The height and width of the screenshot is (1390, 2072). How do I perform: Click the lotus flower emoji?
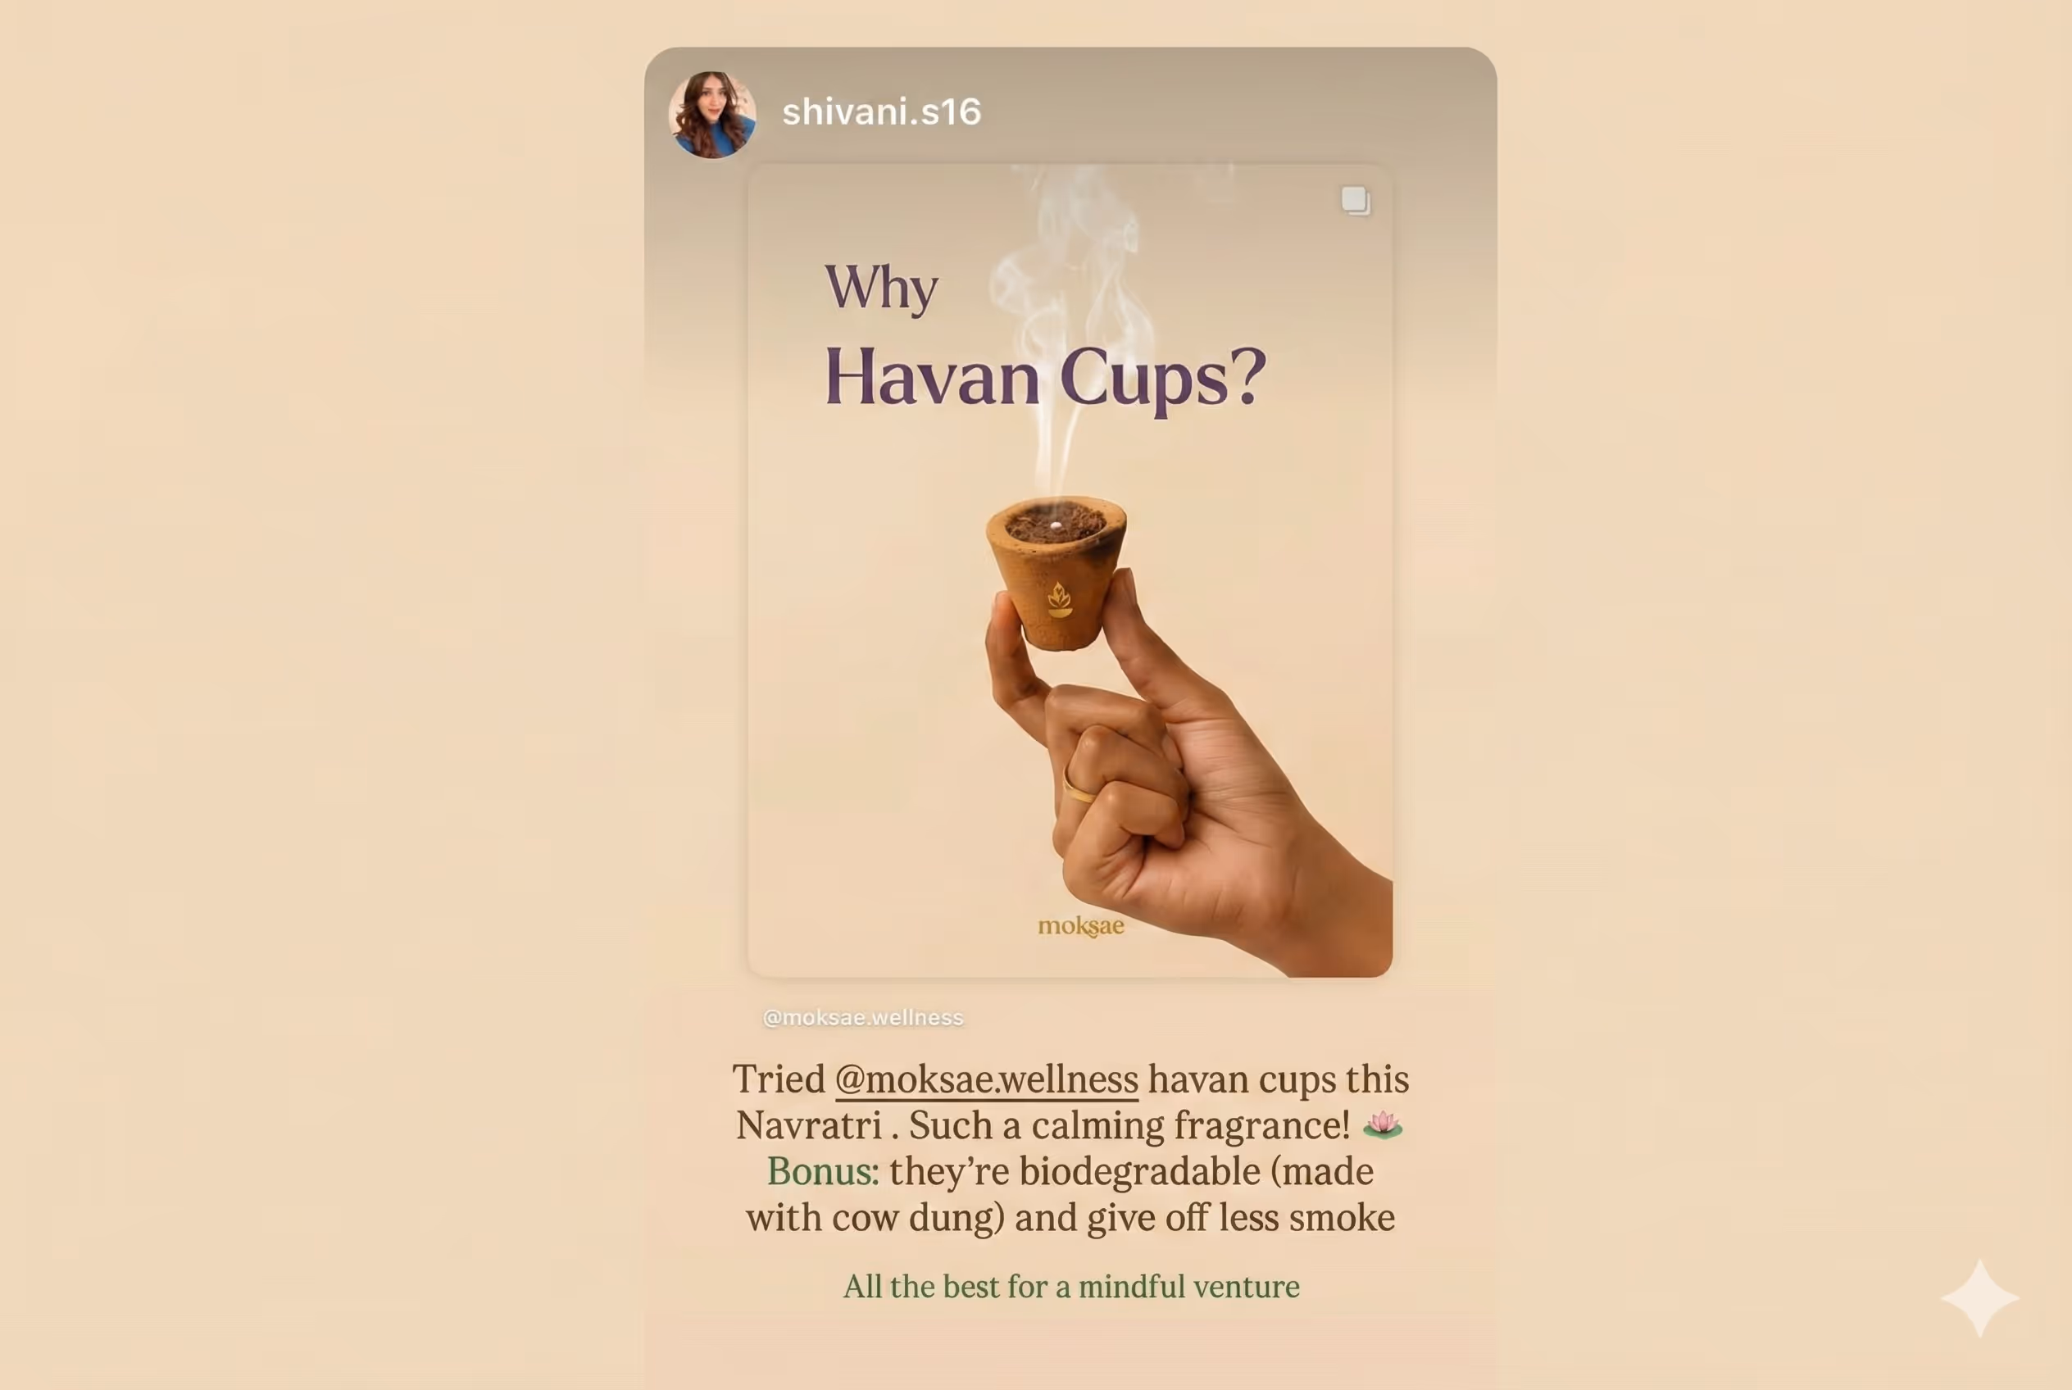pos(1382,1125)
